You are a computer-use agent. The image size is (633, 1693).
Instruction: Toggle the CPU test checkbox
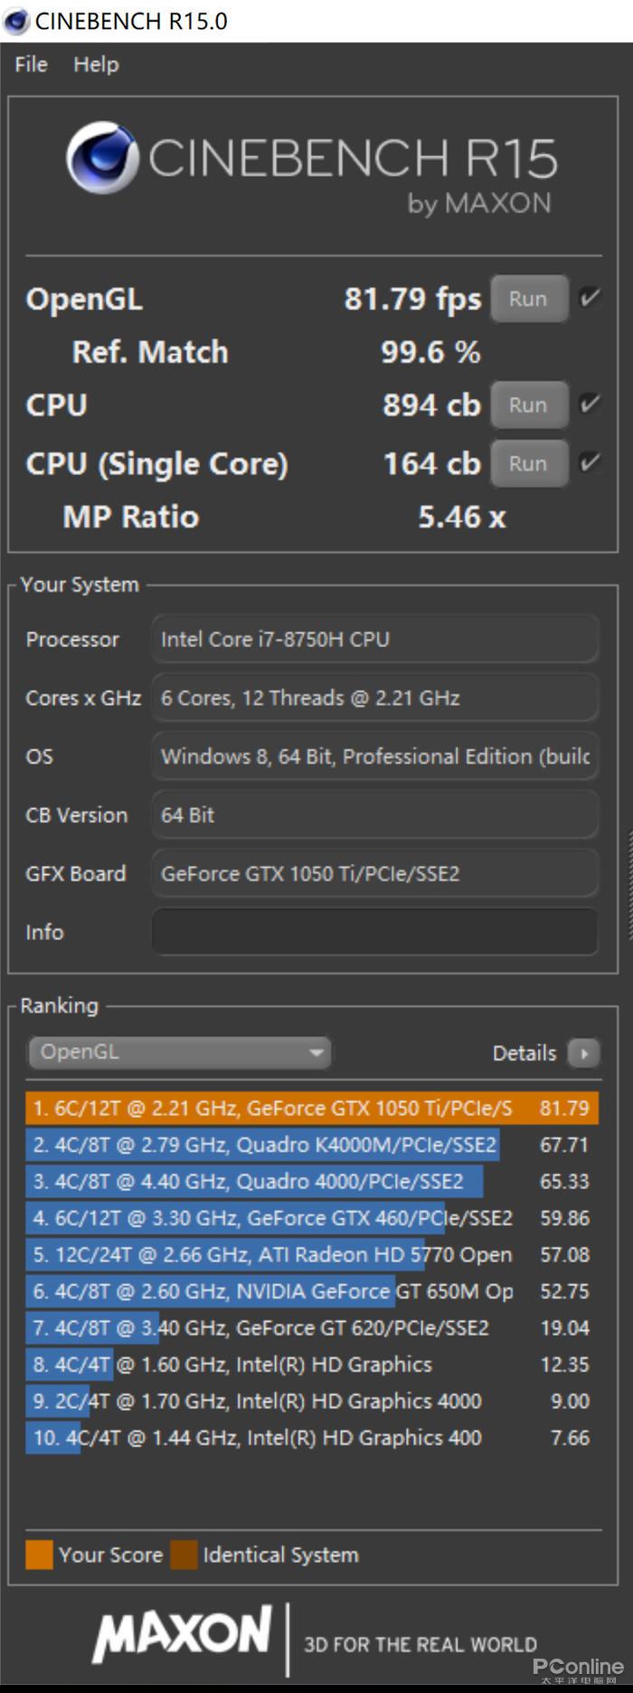pyautogui.click(x=589, y=404)
